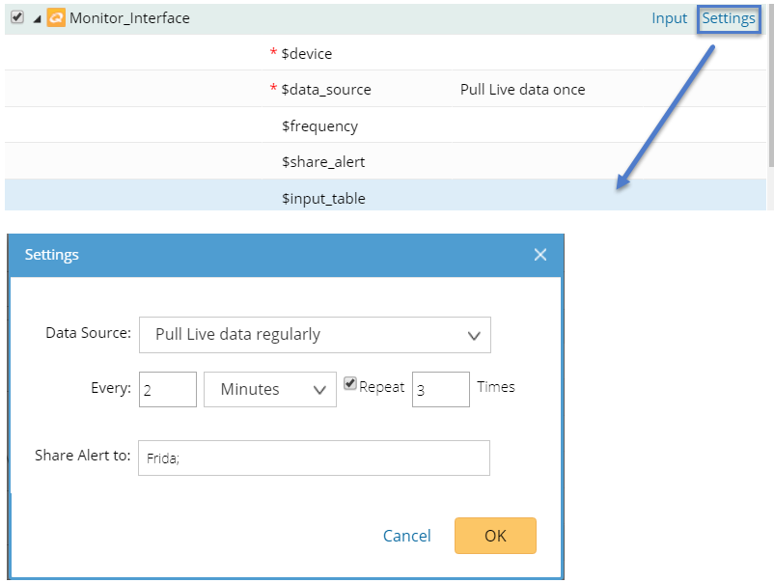Open the Minutes unit dropdown

pyautogui.click(x=270, y=389)
